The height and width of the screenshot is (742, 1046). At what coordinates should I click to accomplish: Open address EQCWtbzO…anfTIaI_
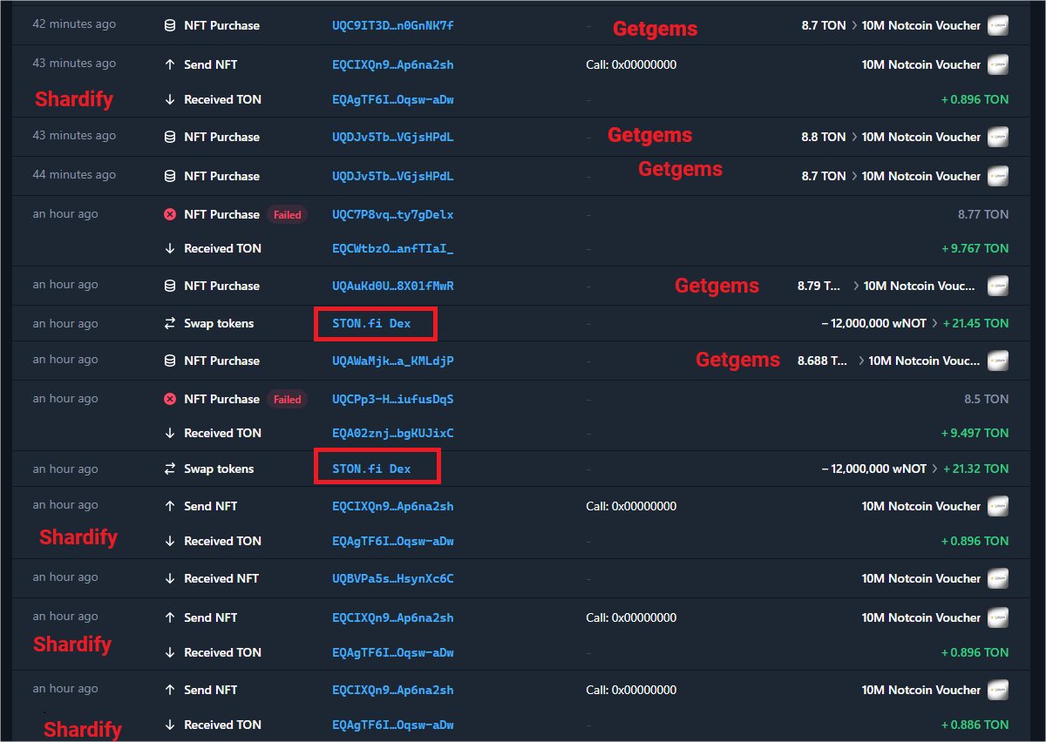point(392,248)
